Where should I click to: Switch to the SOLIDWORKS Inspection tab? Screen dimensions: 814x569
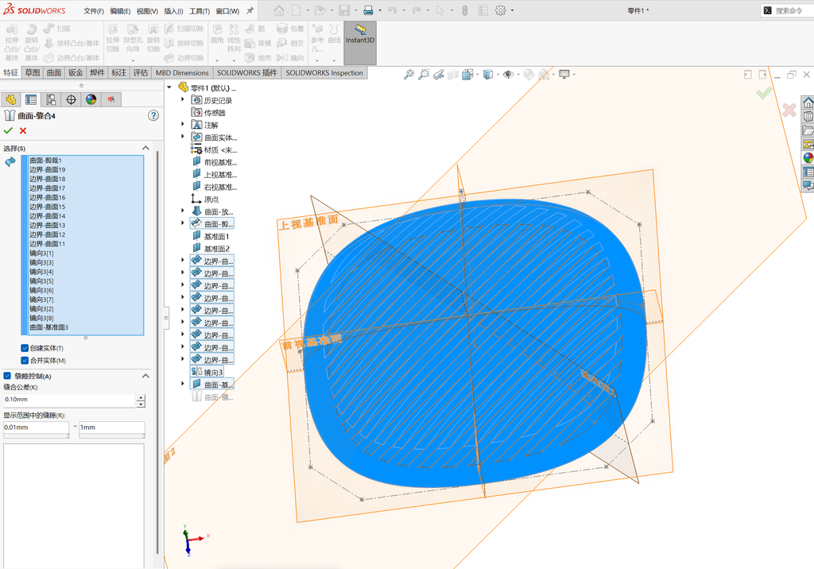324,72
